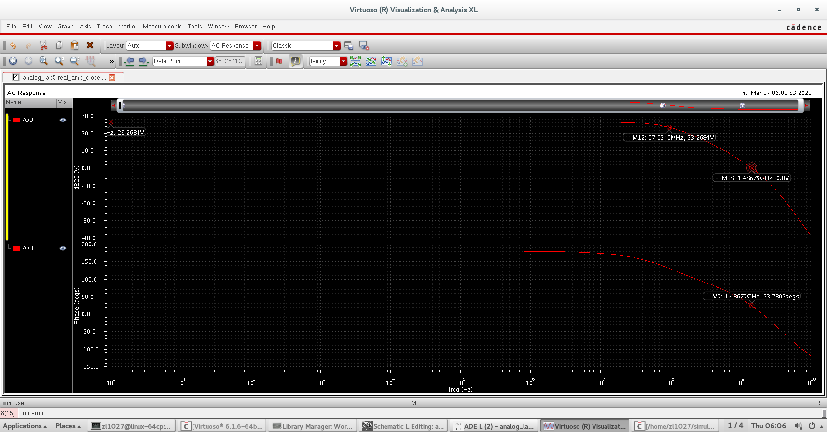
Task: Close the analog_lab5 real_amp_closel tab
Action: [x=112, y=78]
